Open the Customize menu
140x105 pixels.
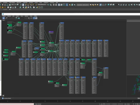pos(25,3)
